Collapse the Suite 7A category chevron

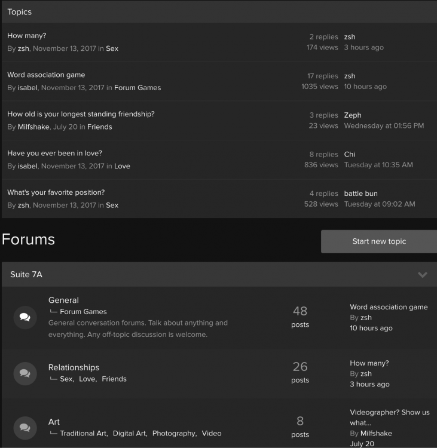coord(423,275)
